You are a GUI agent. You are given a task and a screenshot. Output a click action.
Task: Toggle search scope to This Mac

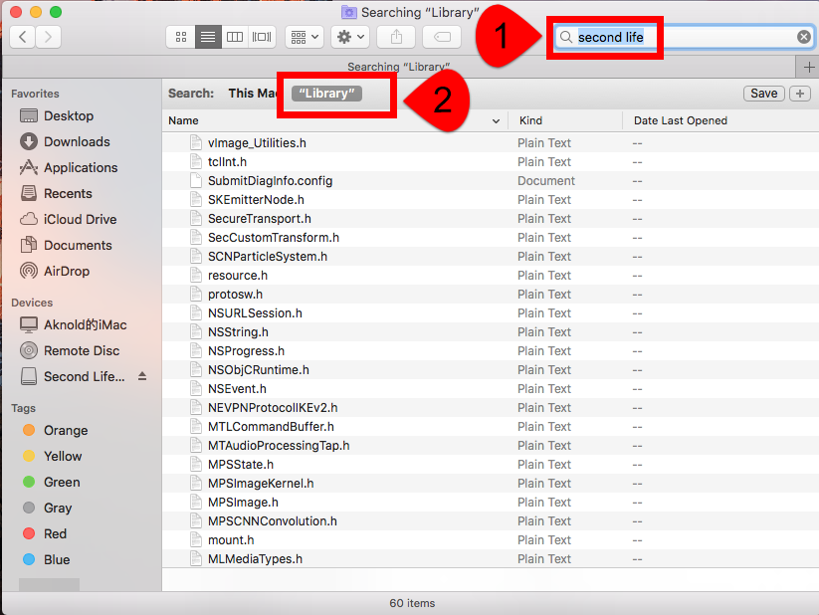(254, 93)
